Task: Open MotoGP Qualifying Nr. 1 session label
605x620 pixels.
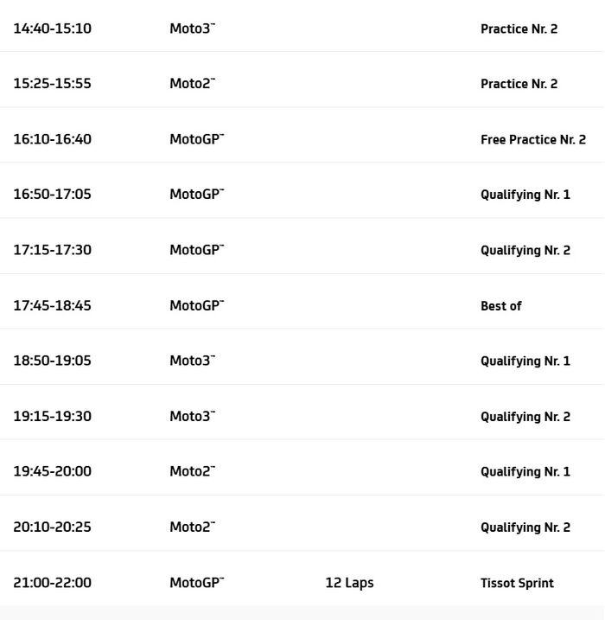Action: [x=525, y=195]
